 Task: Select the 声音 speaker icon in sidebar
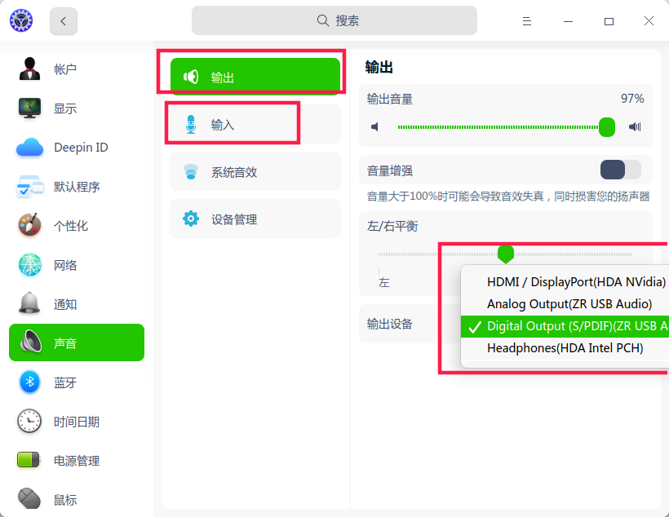point(31,342)
